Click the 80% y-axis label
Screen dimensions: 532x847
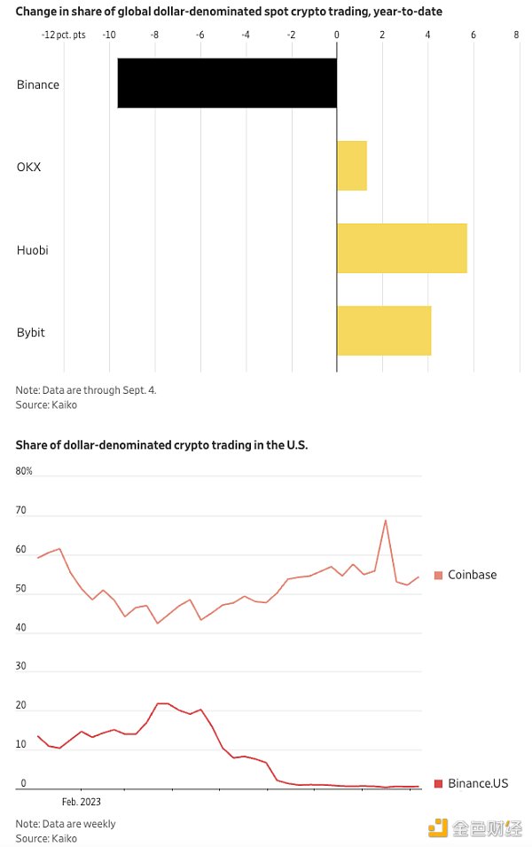coord(24,471)
